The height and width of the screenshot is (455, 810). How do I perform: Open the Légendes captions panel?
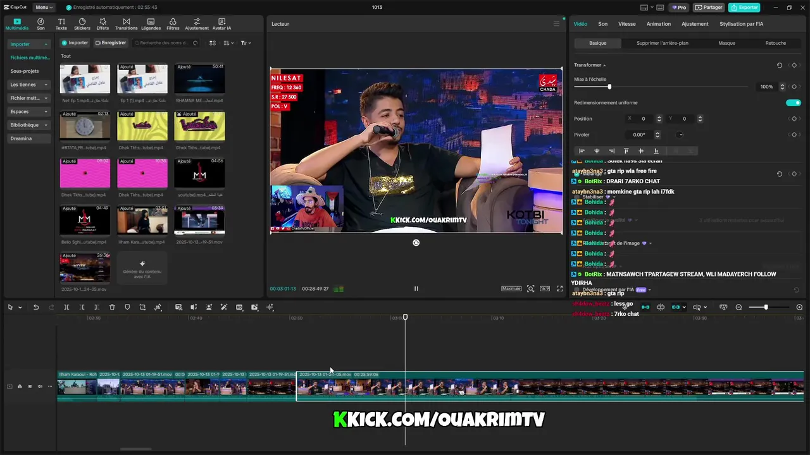[151, 24]
